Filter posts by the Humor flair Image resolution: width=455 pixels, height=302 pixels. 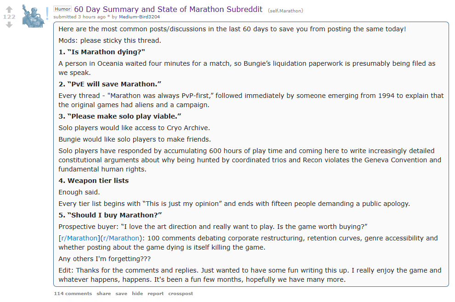pos(62,9)
